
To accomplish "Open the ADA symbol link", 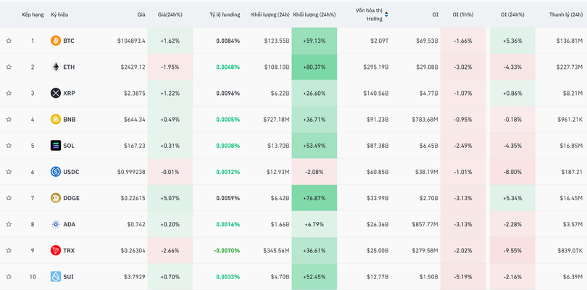I will click(x=69, y=224).
